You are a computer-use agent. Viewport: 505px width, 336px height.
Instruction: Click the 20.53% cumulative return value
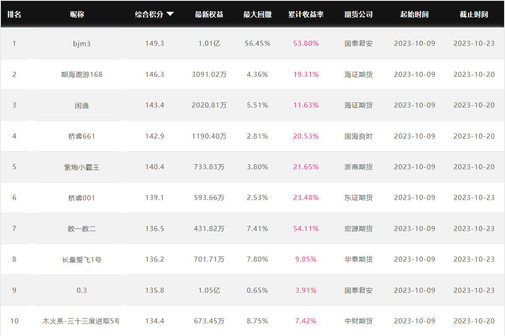(x=306, y=136)
